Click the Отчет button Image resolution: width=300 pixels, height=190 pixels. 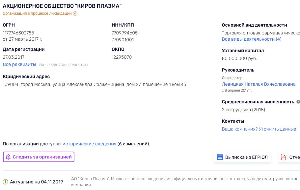[289, 157]
